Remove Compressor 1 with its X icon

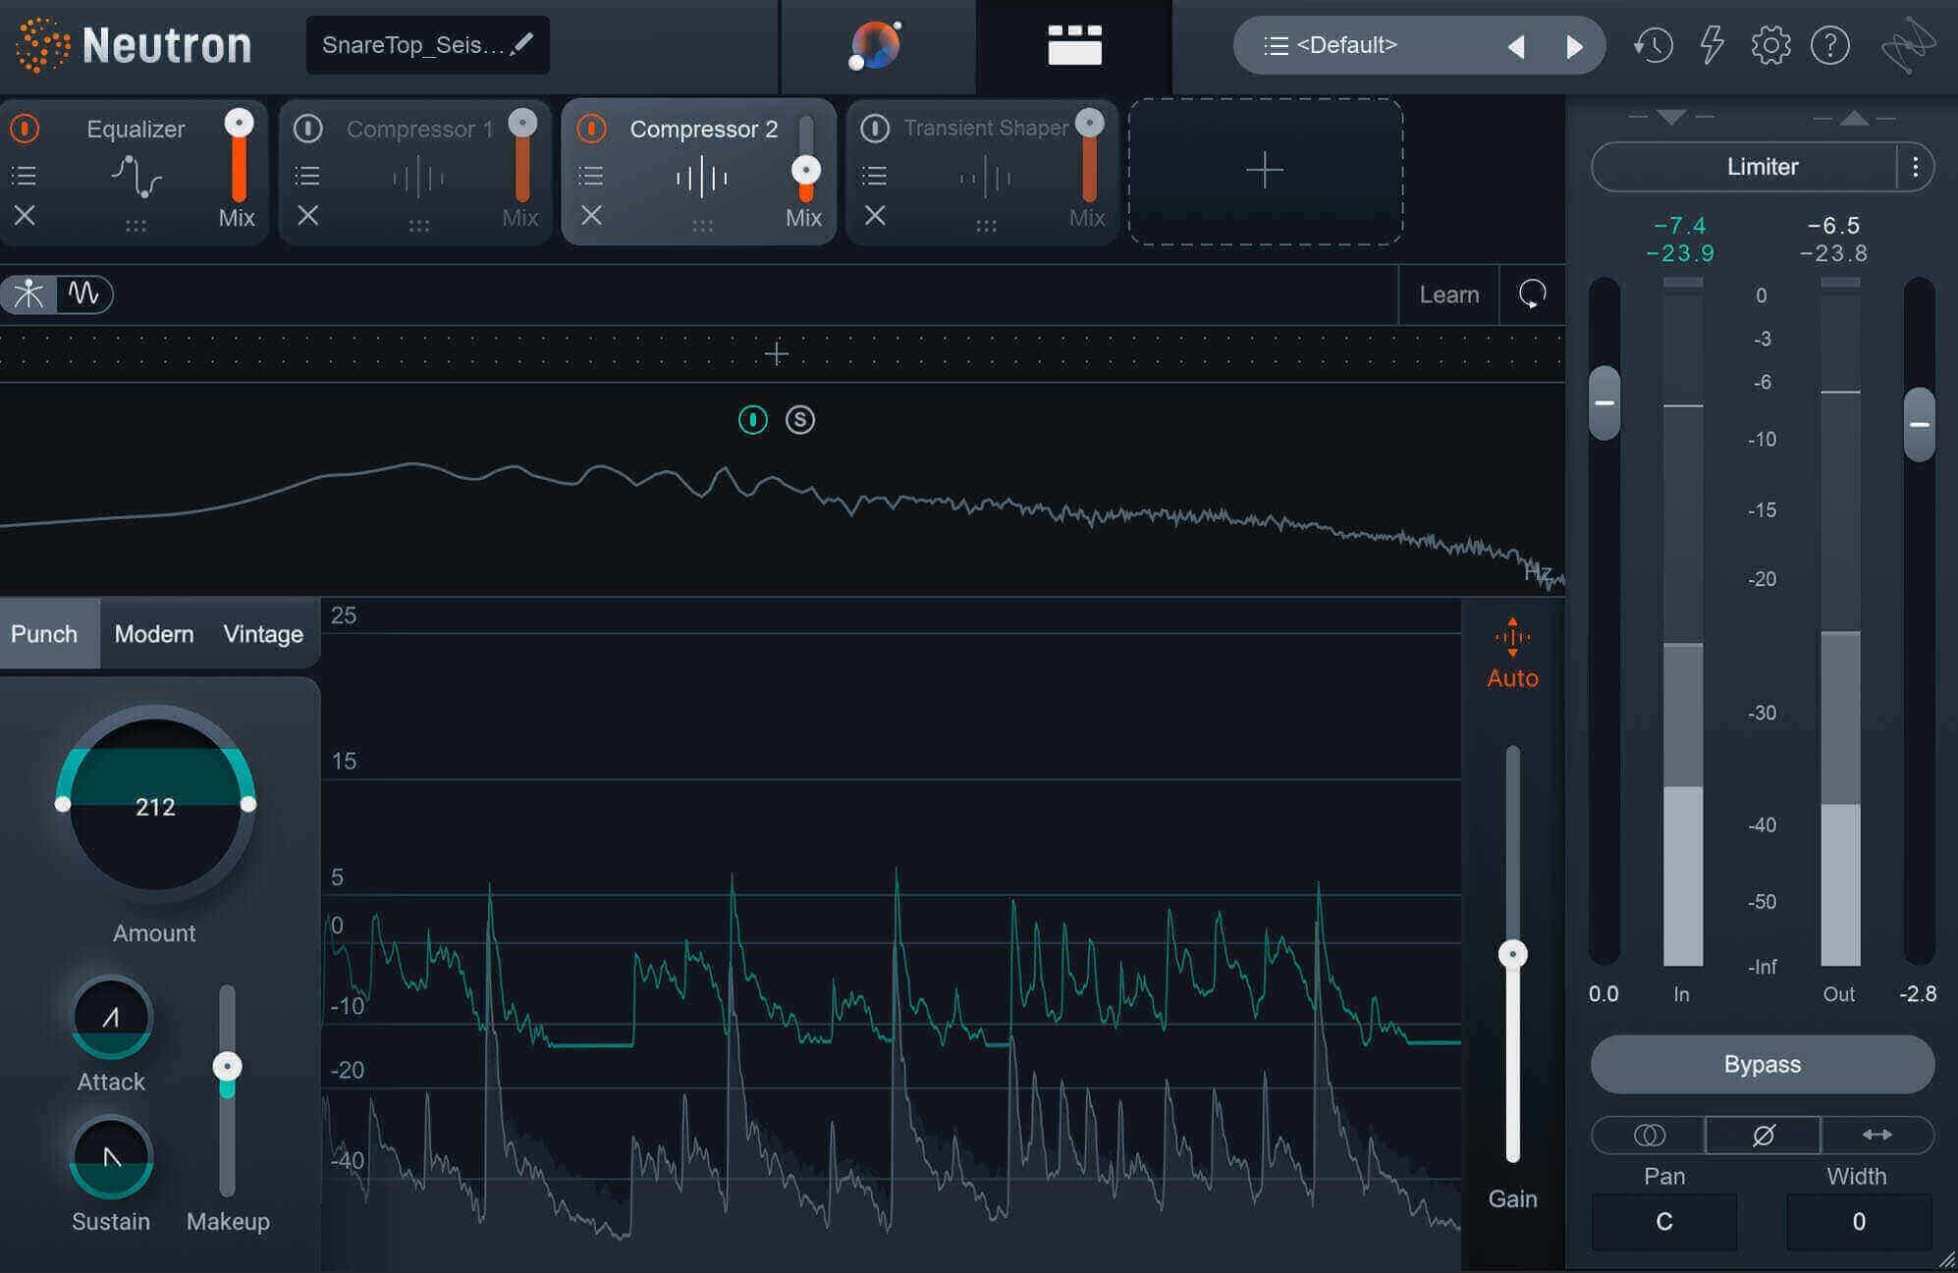(307, 215)
